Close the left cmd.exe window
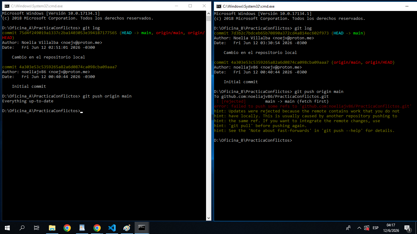Viewport: 417px width, 234px height. pyautogui.click(x=204, y=6)
